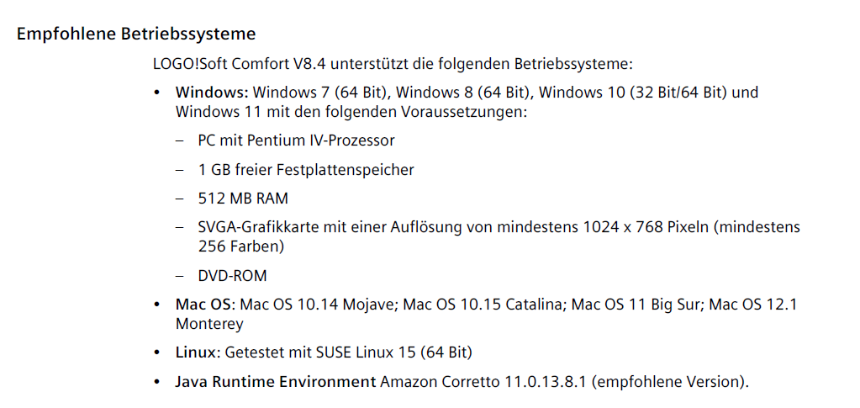Click the "512 MB RAM" requirement
This screenshot has height=408, width=860.
(243, 199)
